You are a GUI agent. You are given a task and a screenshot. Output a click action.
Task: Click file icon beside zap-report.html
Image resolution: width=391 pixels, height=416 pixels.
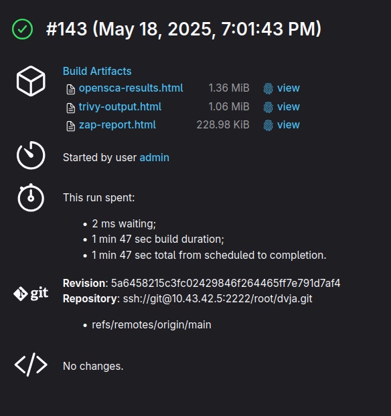(x=71, y=126)
